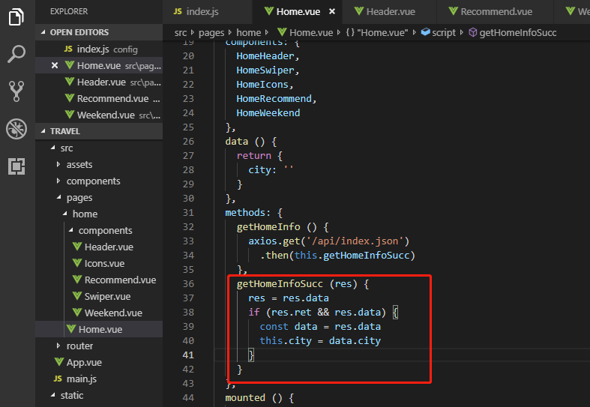Click the 'mounted ()' method name
The width and height of the screenshot is (590, 407).
click(x=253, y=397)
